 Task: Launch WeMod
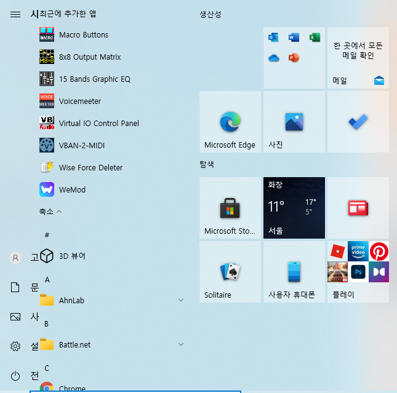coord(62,189)
